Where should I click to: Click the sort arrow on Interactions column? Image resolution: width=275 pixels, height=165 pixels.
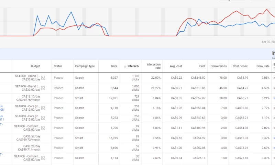point(125,66)
